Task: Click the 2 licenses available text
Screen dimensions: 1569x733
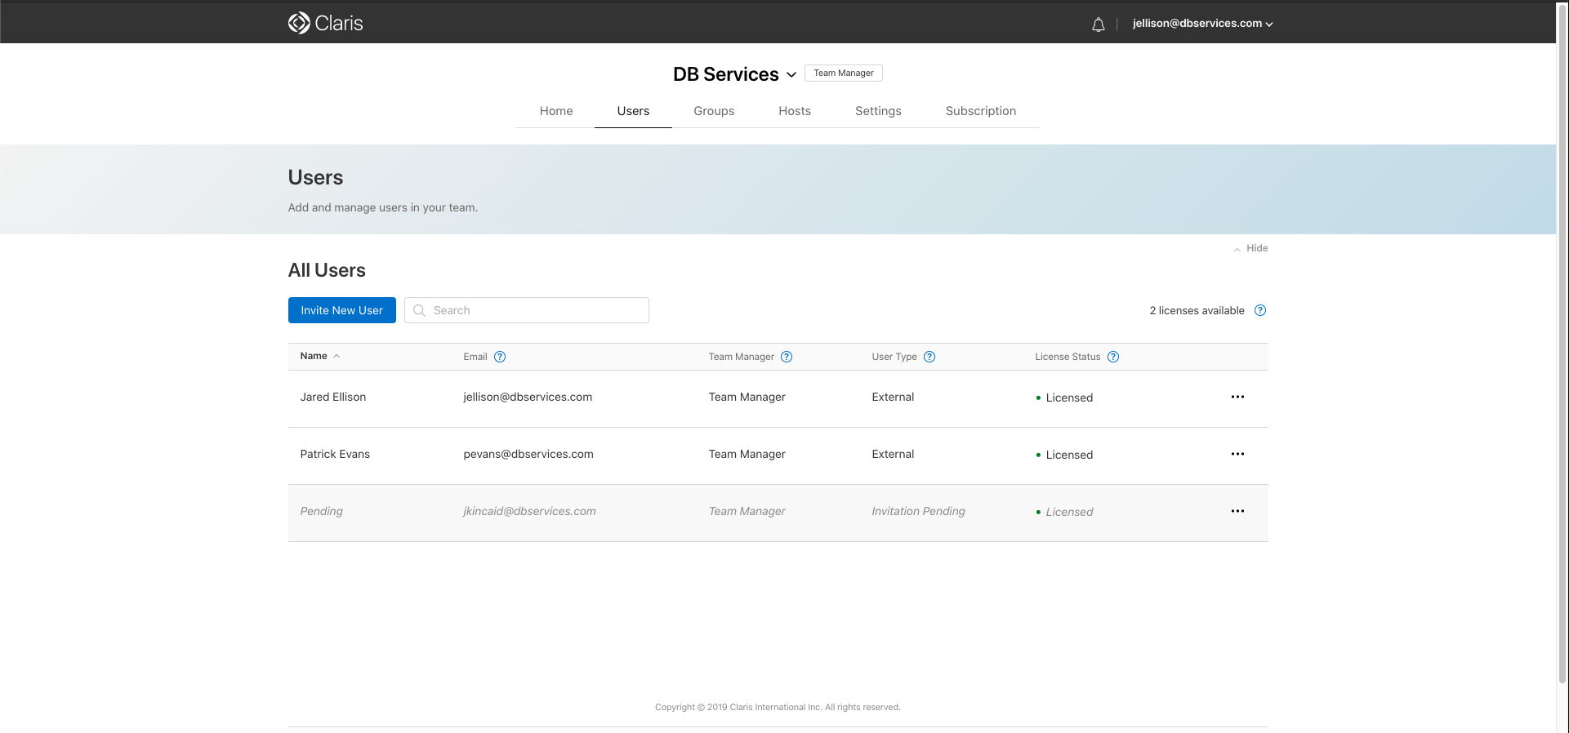Action: [x=1197, y=310]
